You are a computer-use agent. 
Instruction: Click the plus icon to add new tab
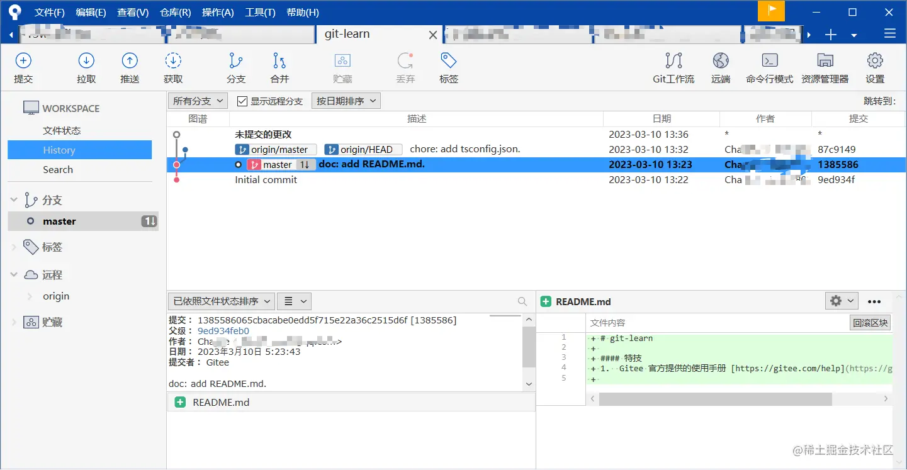831,35
